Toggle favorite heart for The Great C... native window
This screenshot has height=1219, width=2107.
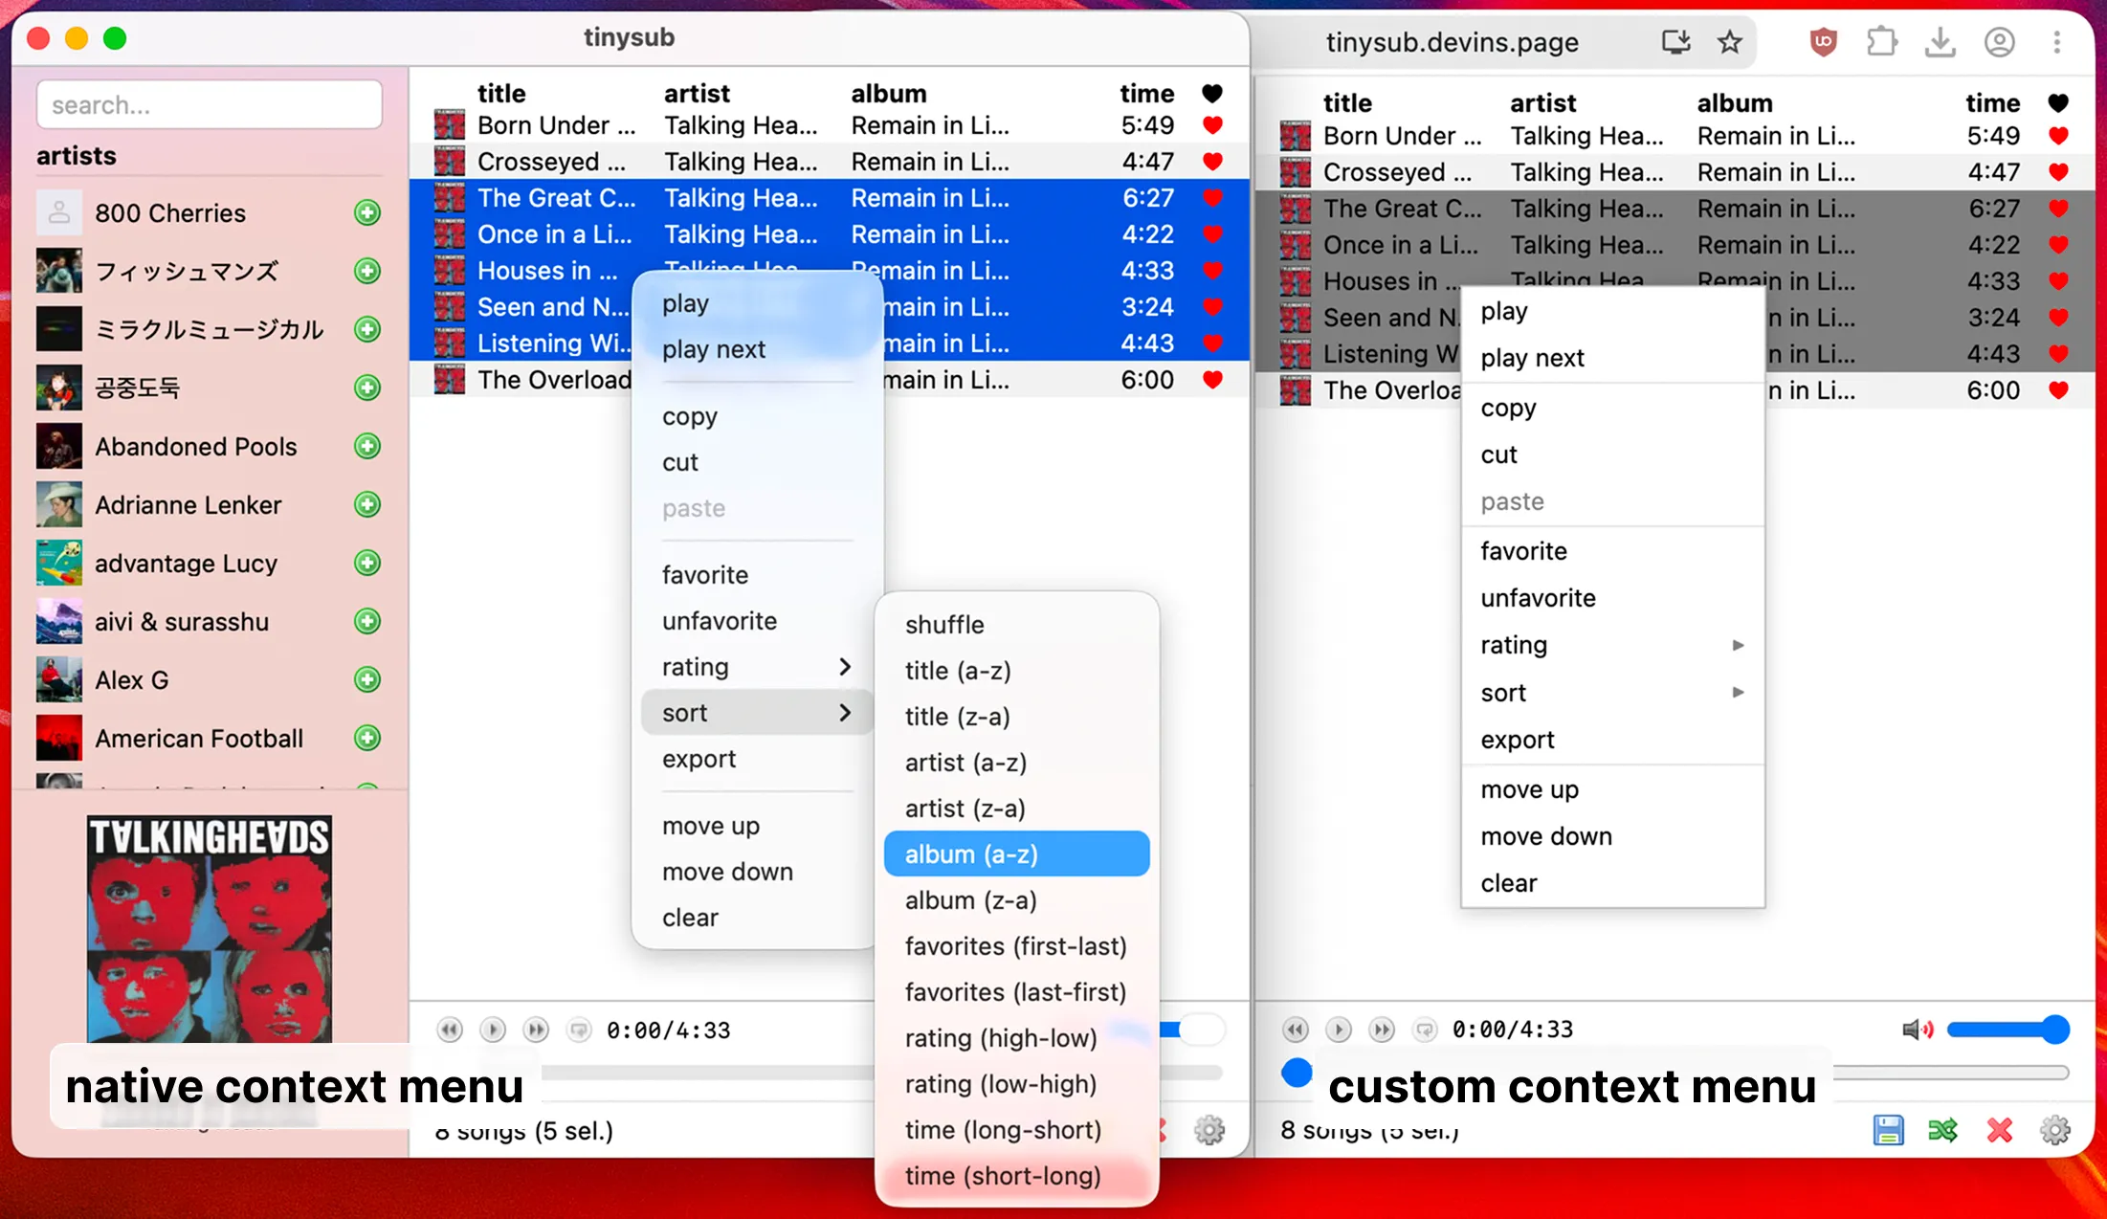1212,197
